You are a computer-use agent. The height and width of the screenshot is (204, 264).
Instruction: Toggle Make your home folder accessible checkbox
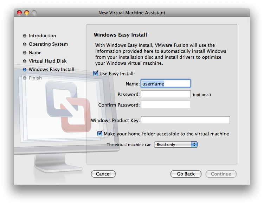click(x=100, y=134)
